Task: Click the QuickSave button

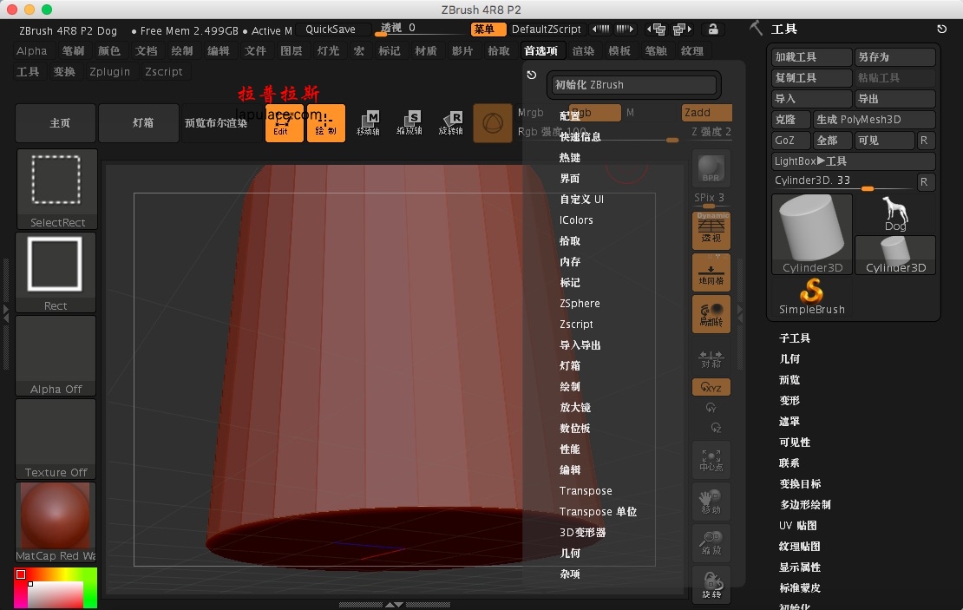Action: (331, 29)
